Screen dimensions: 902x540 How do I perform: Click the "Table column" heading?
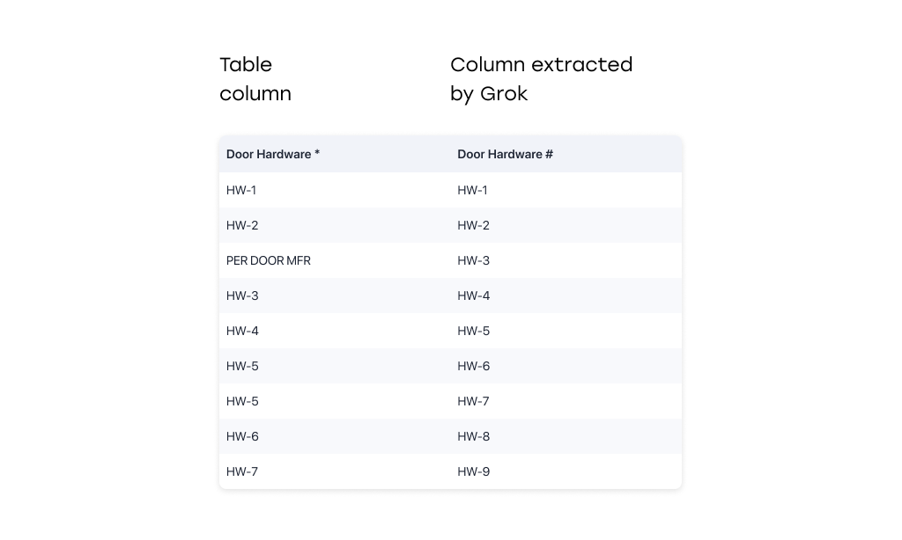[x=255, y=79]
